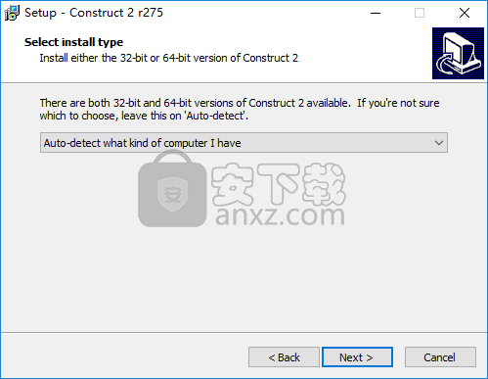Image resolution: width=488 pixels, height=379 pixels.
Task: Click the 'Setup - Construct 2 r275' title text
Action: 94,13
